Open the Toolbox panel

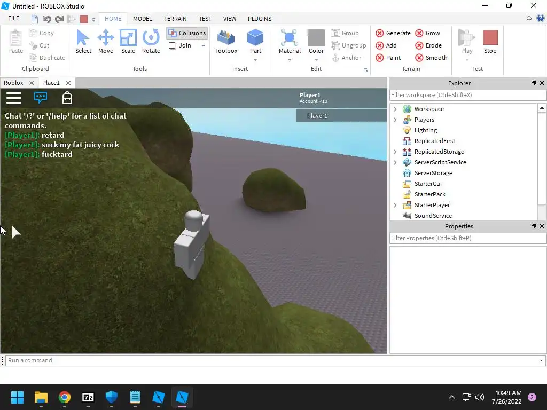(226, 41)
